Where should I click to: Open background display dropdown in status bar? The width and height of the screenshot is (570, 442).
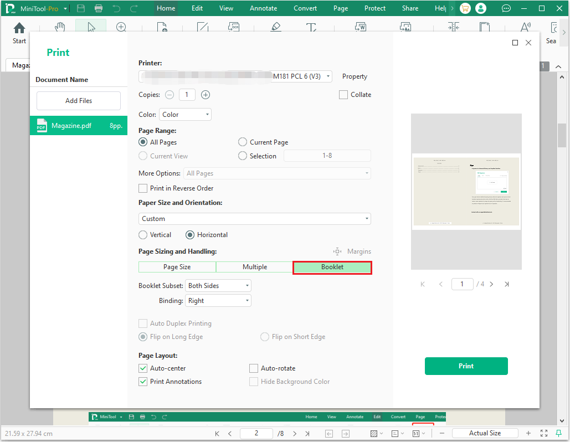point(377,433)
